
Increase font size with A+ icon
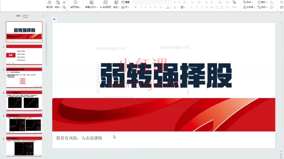[175, 2]
